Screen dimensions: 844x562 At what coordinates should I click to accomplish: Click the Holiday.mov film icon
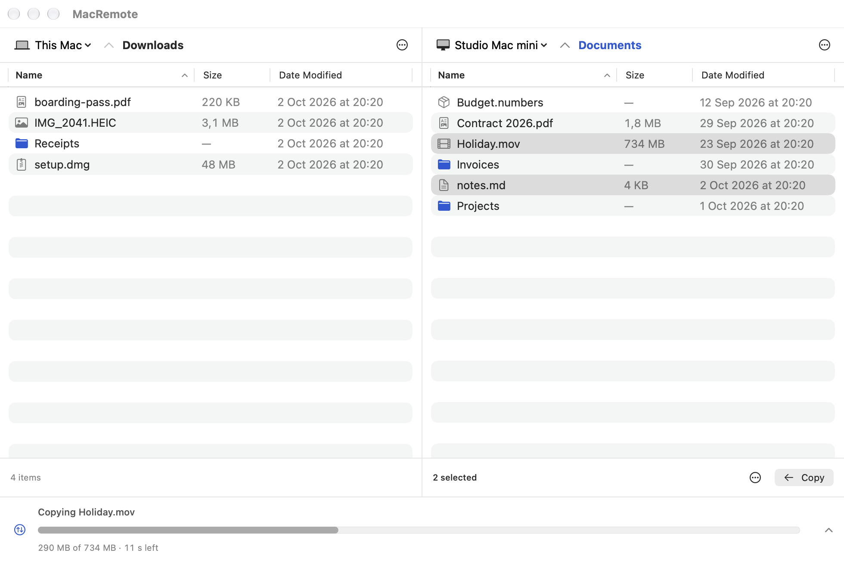[444, 144]
